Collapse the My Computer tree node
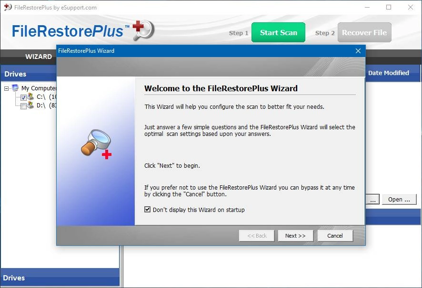The width and height of the screenshot is (422, 288). 7,88
